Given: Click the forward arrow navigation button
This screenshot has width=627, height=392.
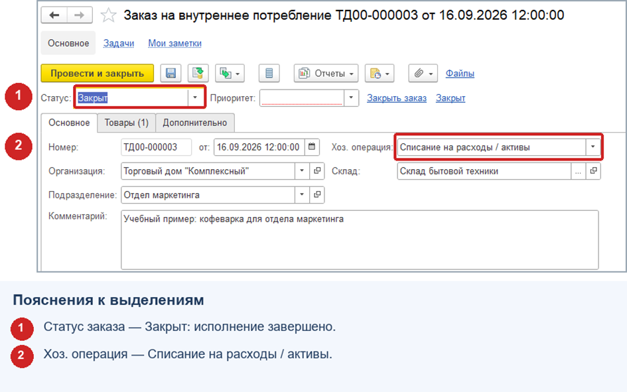Looking at the screenshot, I should coord(80,15).
